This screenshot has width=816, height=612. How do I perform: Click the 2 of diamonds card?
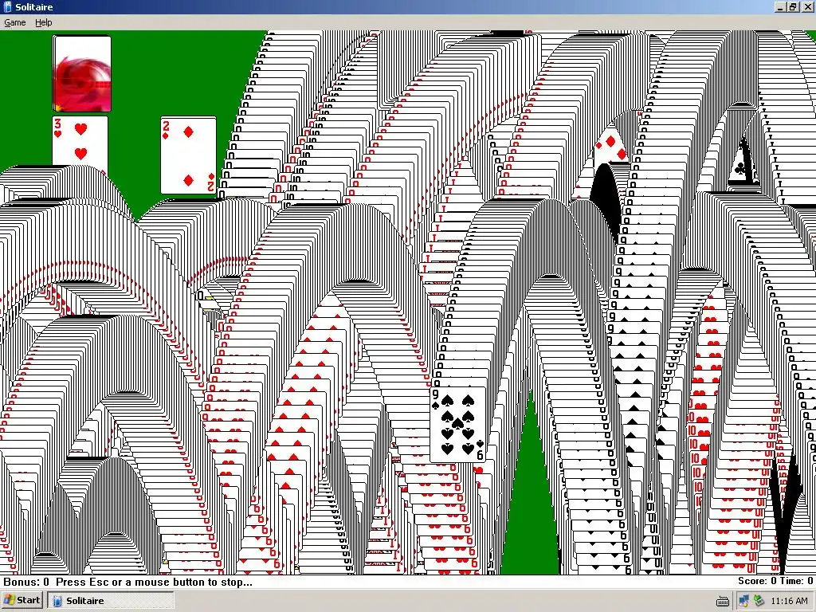[188, 155]
